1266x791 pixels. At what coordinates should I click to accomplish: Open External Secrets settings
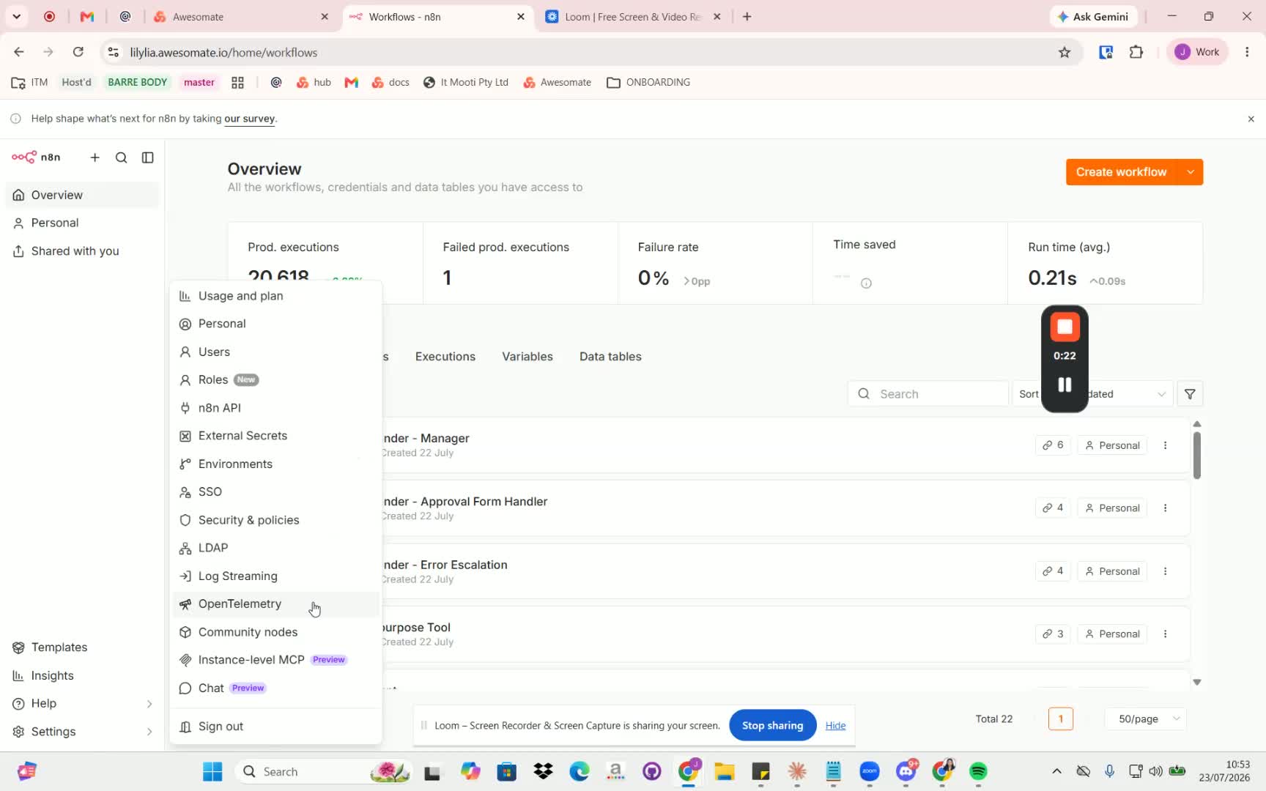click(275, 436)
